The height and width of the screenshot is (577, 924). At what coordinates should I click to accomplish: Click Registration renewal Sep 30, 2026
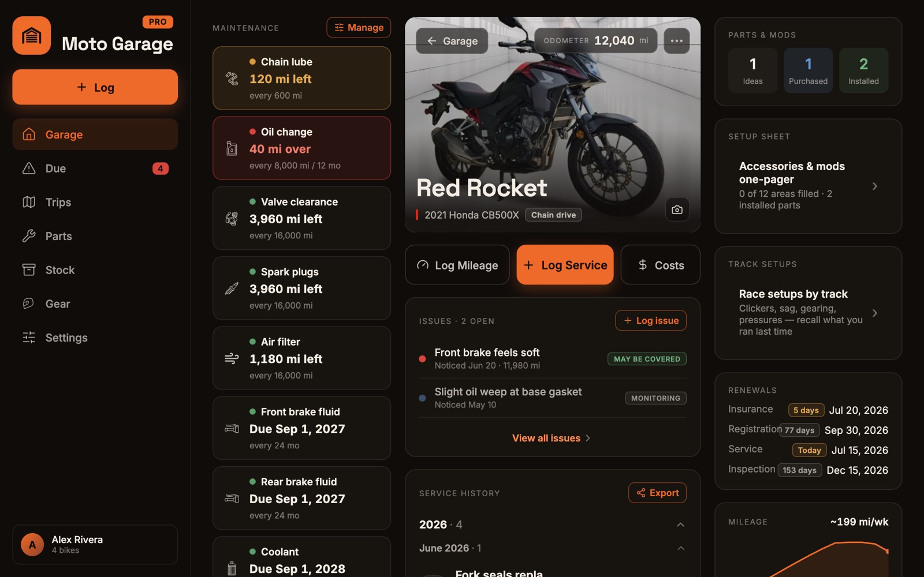coord(856,430)
